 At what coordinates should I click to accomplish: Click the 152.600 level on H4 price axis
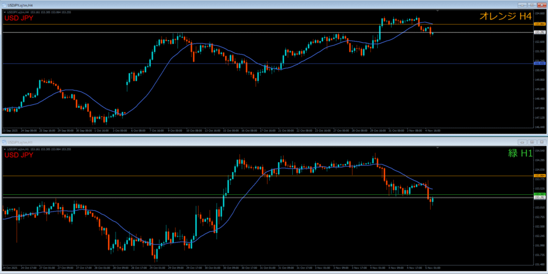pos(540,41)
